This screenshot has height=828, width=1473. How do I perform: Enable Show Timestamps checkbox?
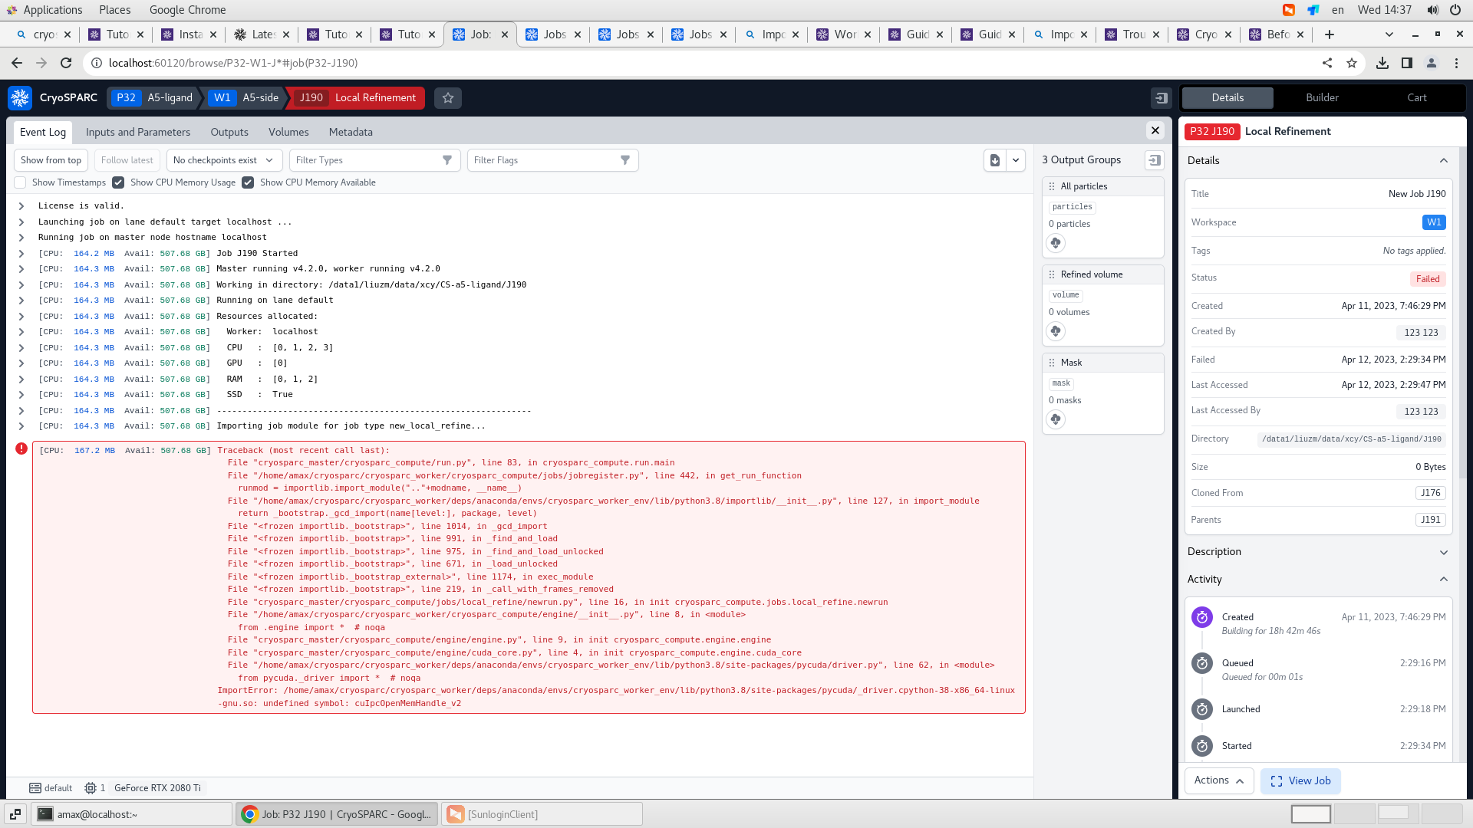(x=21, y=182)
